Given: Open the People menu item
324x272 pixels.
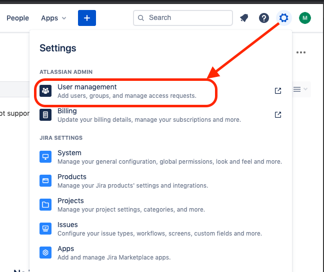Looking at the screenshot, I should 18,18.
